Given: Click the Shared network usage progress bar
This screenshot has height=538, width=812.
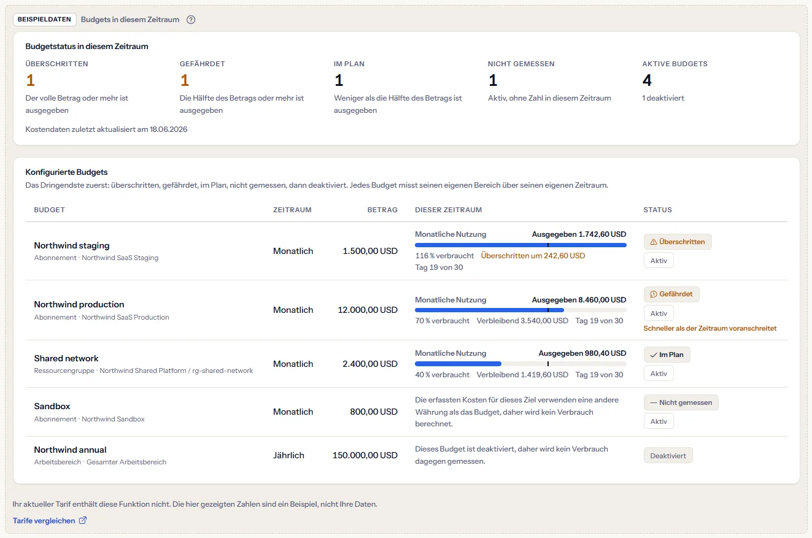Looking at the screenshot, I should [x=520, y=364].
